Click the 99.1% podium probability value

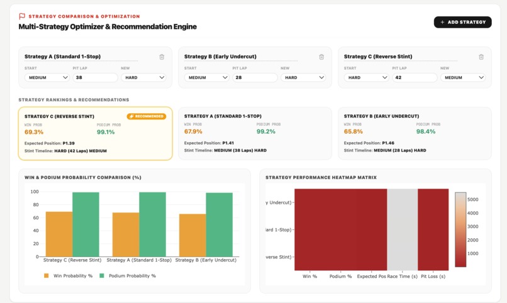point(106,132)
